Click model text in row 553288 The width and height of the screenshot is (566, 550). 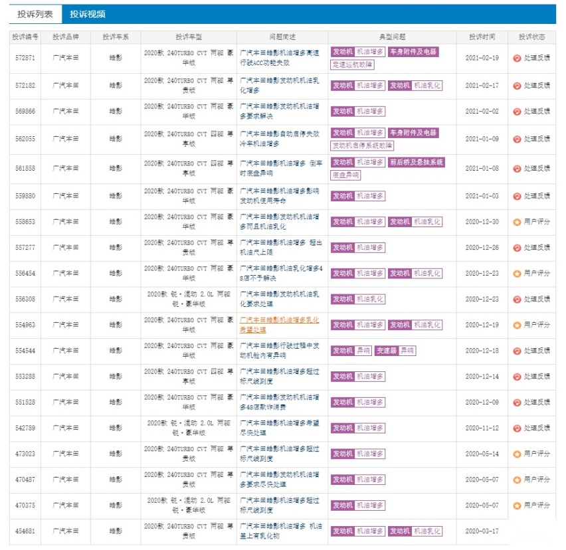click(x=189, y=377)
